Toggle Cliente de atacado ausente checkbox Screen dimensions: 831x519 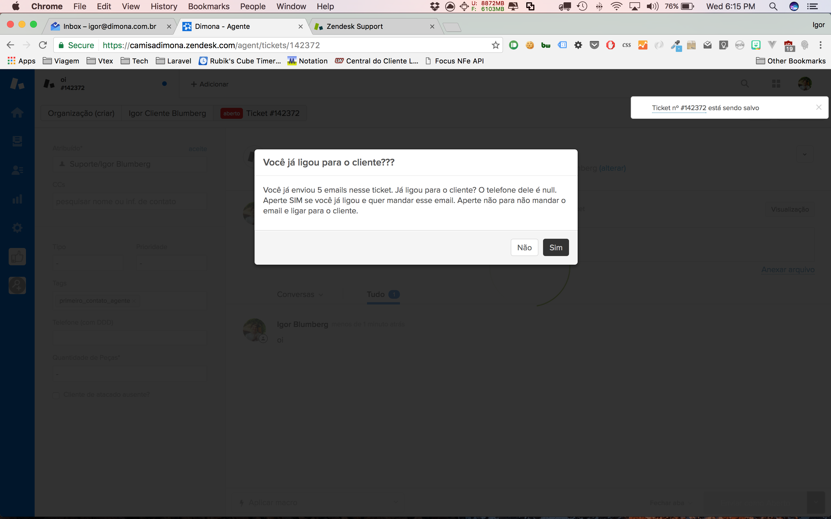[x=56, y=395]
